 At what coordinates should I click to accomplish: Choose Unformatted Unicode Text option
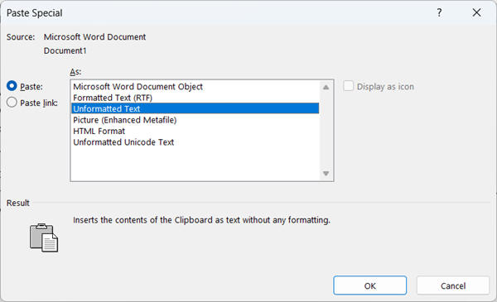click(x=195, y=142)
